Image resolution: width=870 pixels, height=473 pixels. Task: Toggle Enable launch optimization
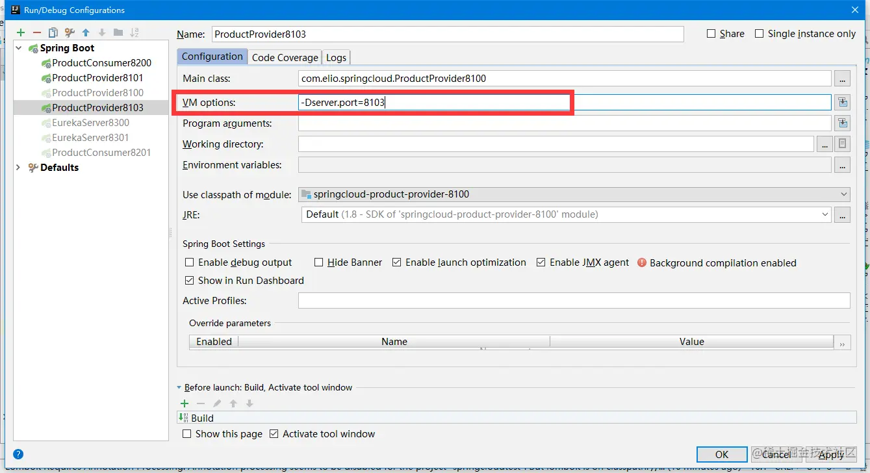[396, 262]
